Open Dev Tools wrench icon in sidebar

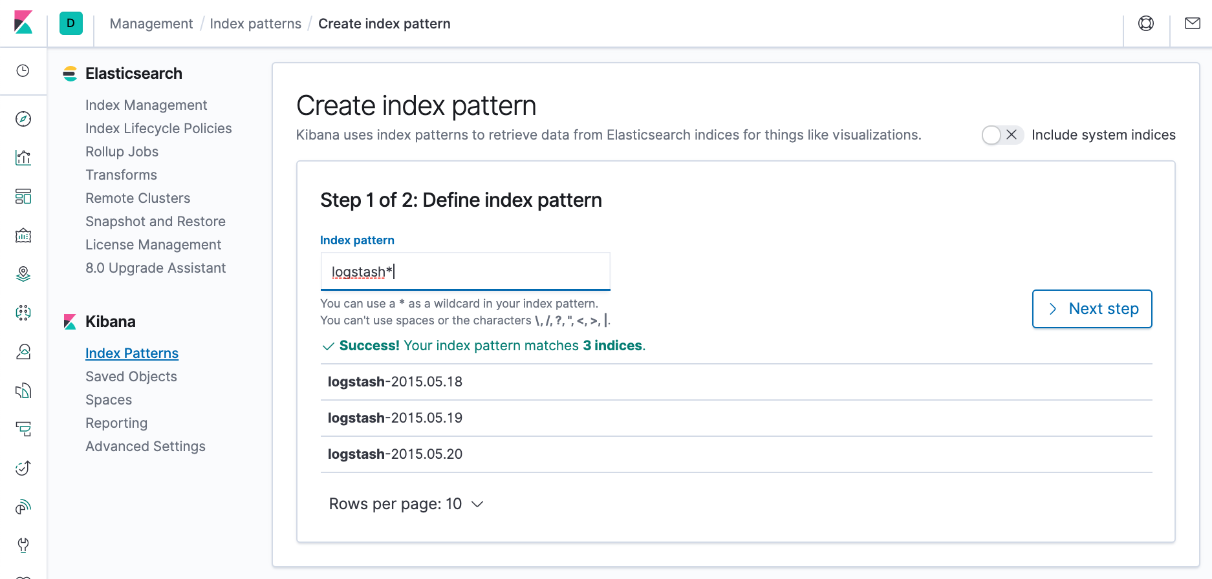[23, 545]
